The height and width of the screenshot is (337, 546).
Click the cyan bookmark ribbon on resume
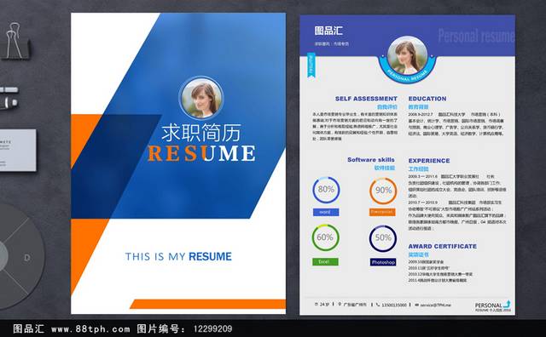click(x=311, y=65)
